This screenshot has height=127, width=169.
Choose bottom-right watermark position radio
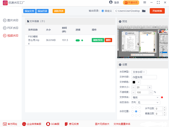(140, 115)
